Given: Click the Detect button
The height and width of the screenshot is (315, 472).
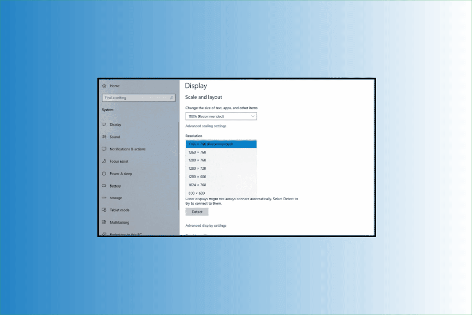Looking at the screenshot, I should coord(197,212).
